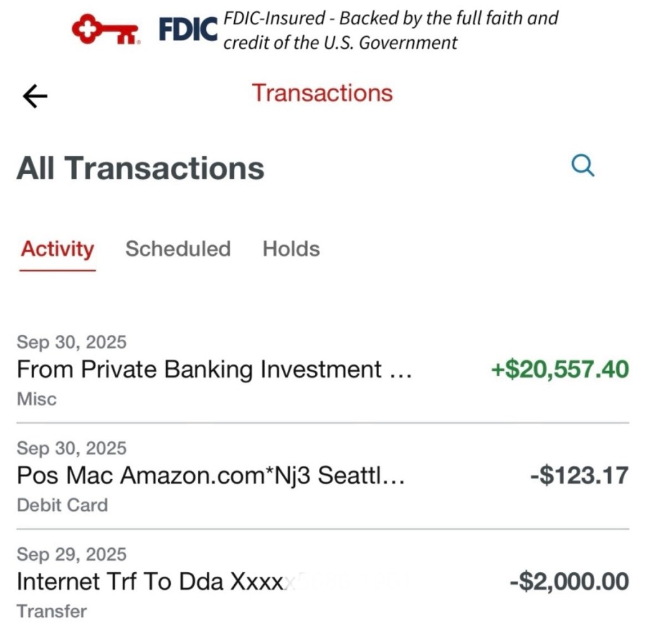Click the Sep 29, 2025 date
Viewport: 648px width, 626px height.
pos(72,554)
